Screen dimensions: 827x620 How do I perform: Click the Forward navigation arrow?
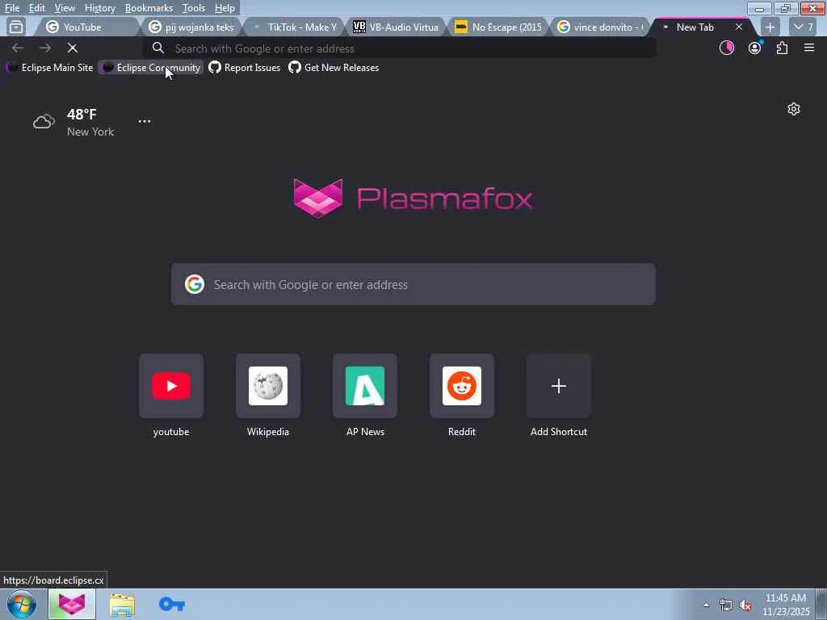click(x=45, y=48)
